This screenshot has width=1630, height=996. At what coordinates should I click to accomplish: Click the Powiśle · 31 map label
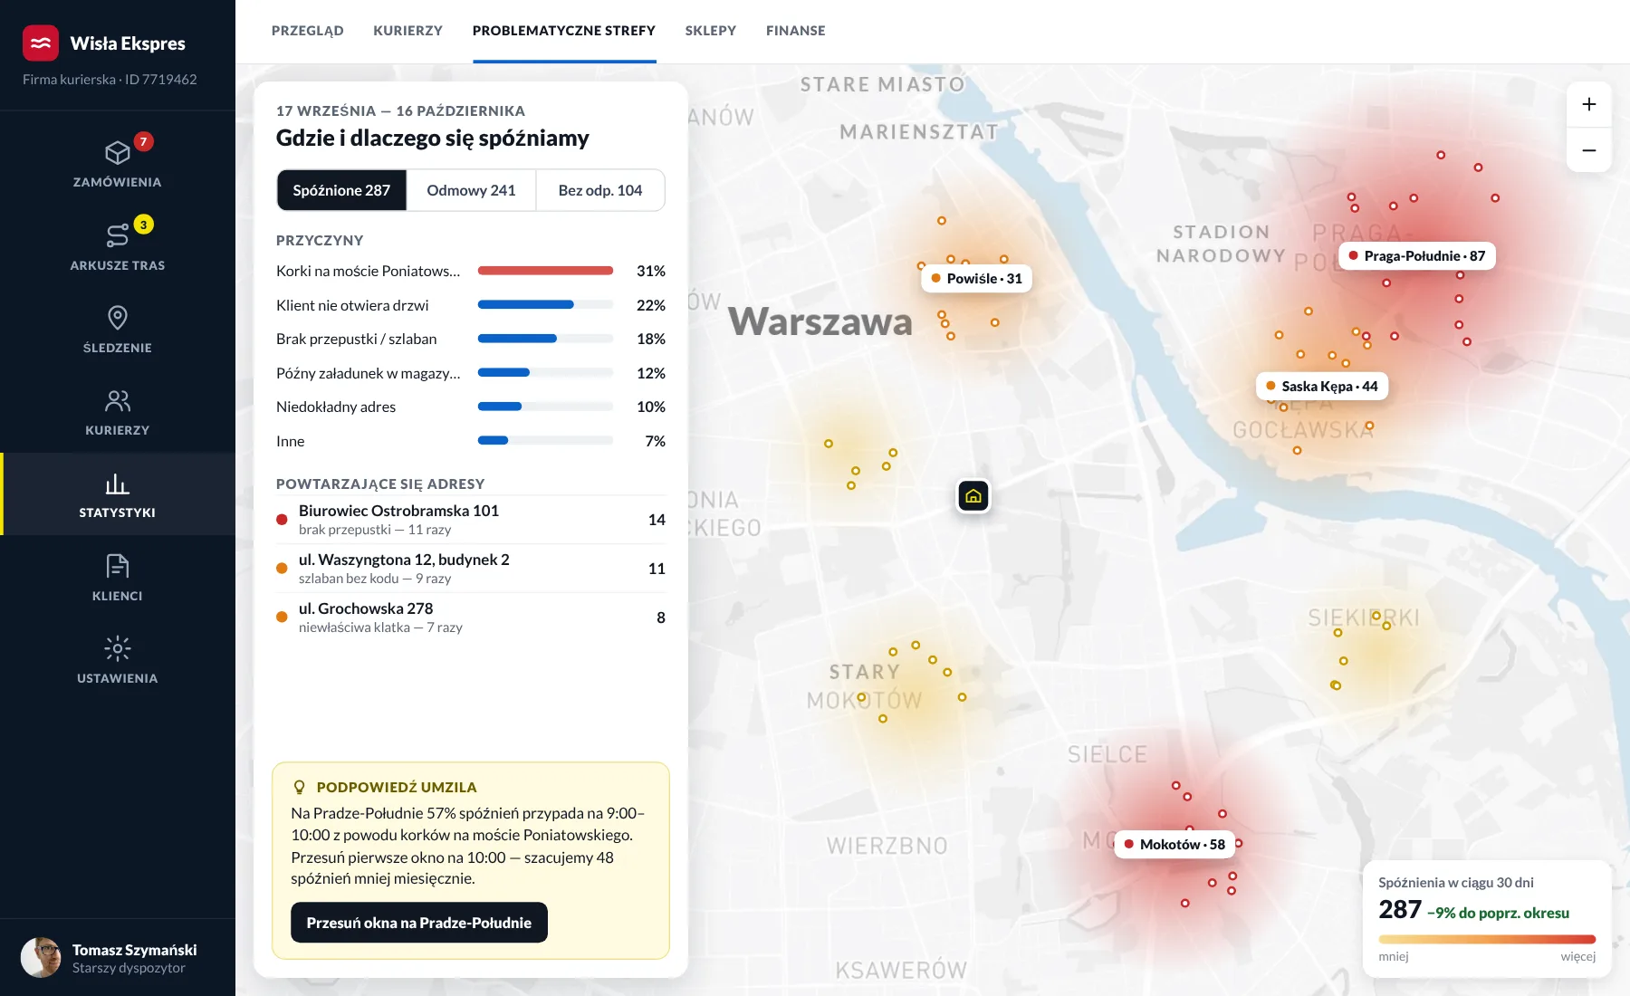coord(977,279)
